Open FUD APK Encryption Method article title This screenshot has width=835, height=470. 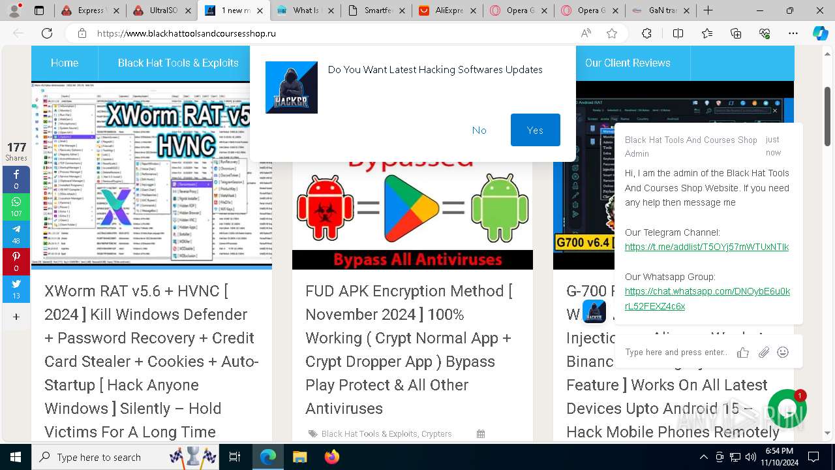click(409, 349)
